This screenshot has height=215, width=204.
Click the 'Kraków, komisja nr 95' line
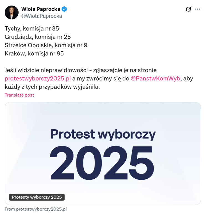pyautogui.click(x=34, y=54)
